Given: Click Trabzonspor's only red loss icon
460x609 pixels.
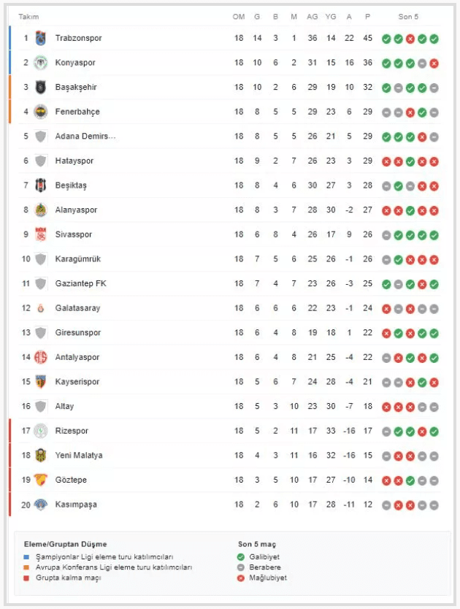Looking at the screenshot, I should coord(410,39).
